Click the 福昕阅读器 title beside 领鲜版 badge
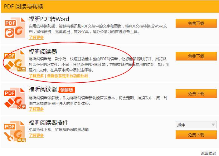219x156 pixels. tap(43, 89)
